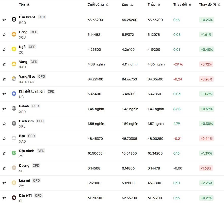
Task: Click the Đồng copper icon
Action: point(14,35)
